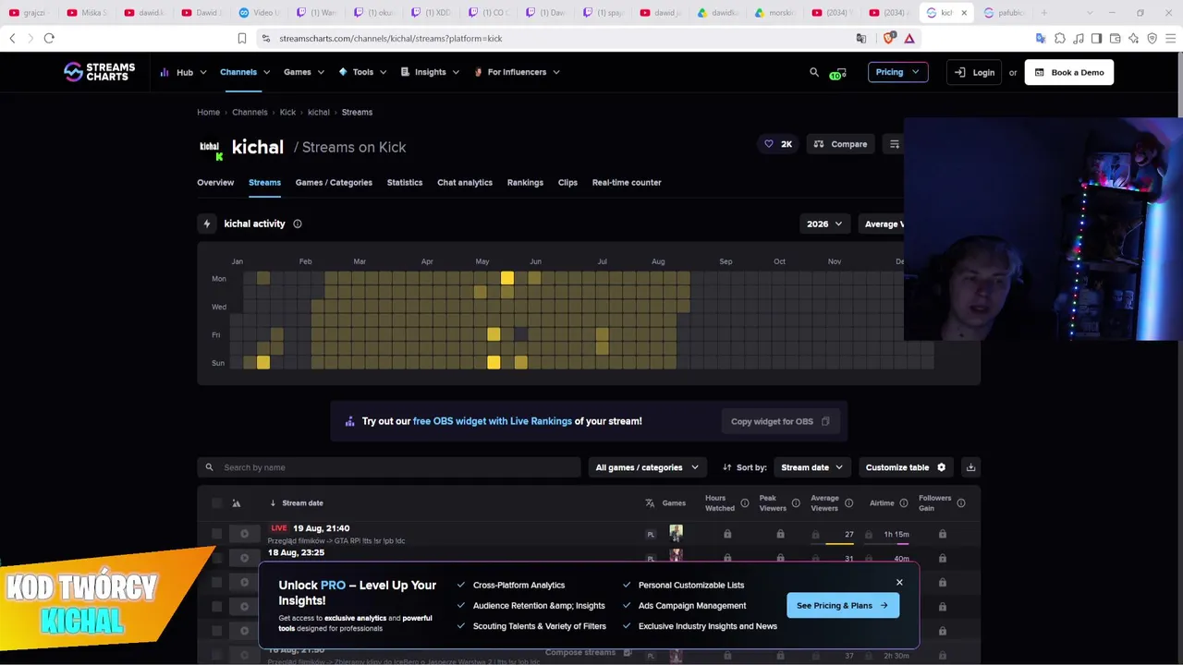Click the Followers Gain info icon
Image resolution: width=1183 pixels, height=665 pixels.
(961, 503)
